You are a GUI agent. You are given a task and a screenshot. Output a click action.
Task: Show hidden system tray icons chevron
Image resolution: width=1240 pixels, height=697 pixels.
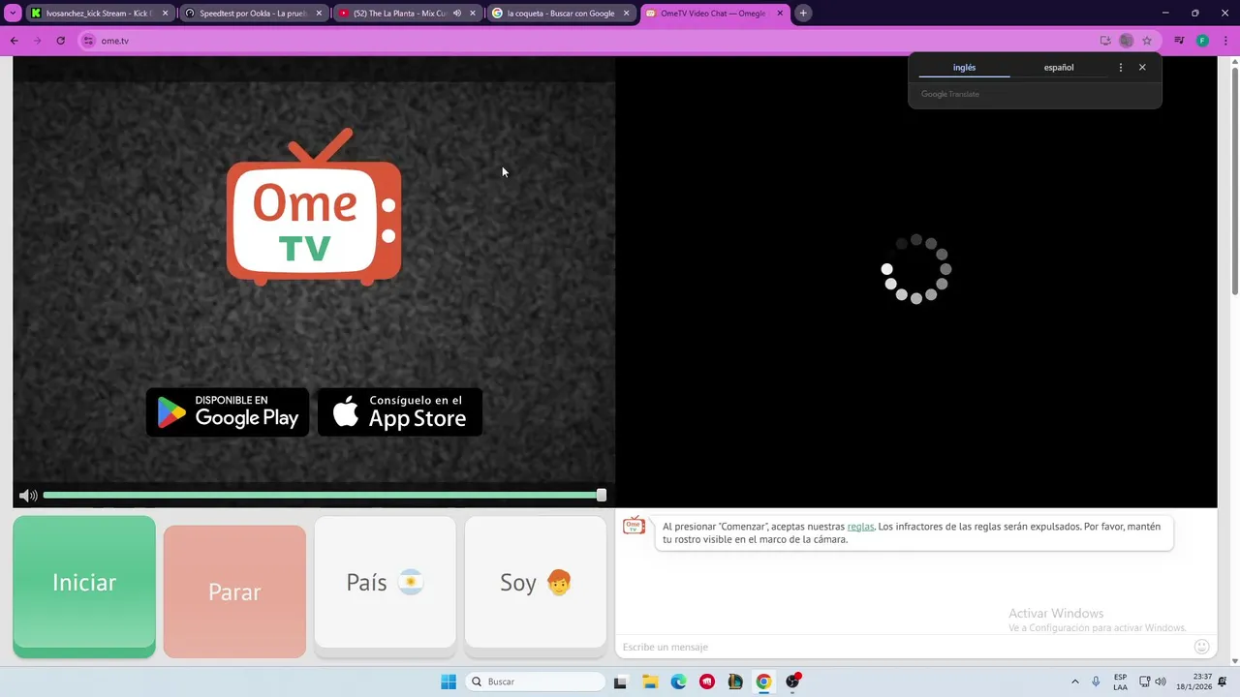[1074, 682]
